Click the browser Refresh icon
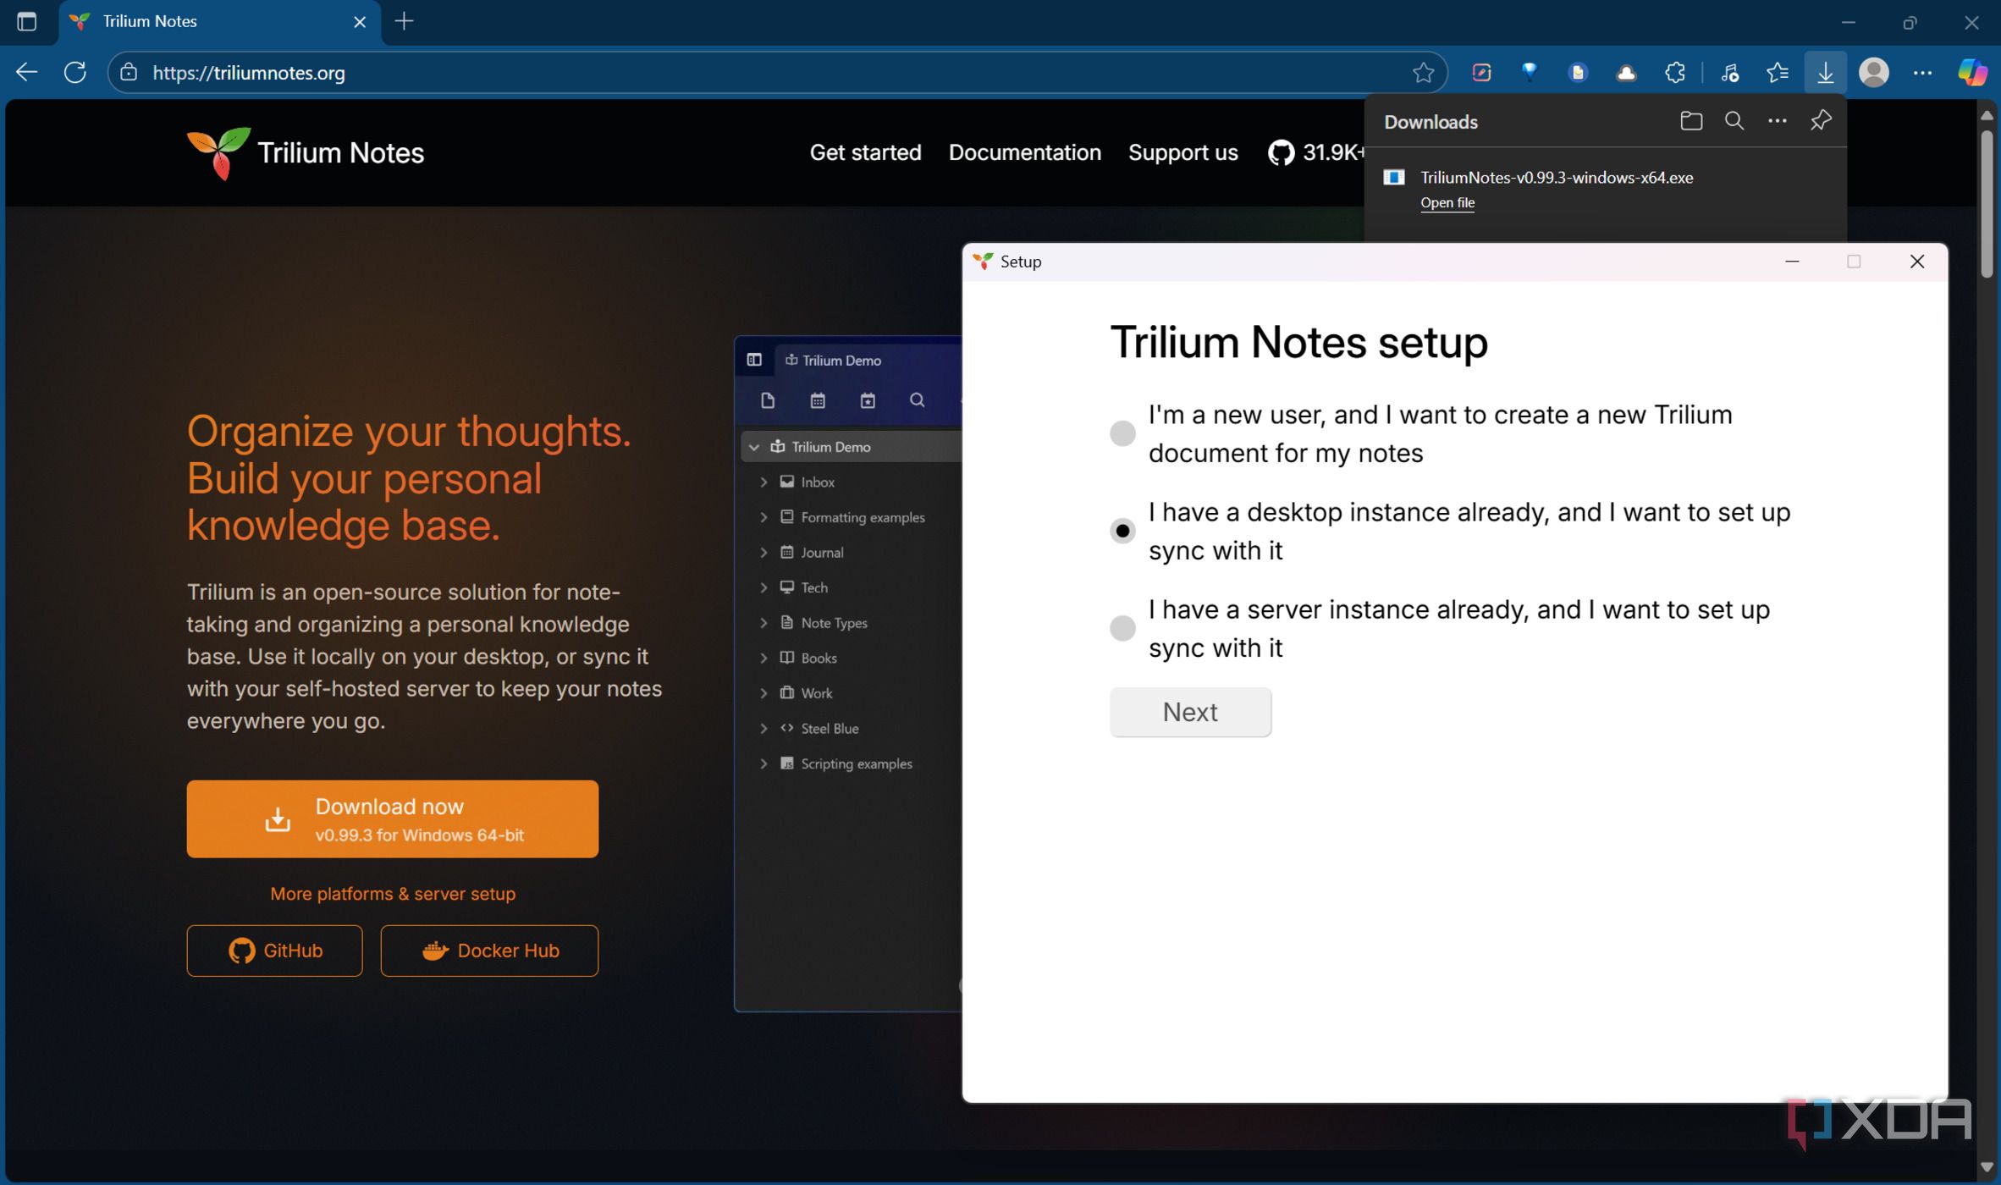This screenshot has height=1185, width=2001. (x=75, y=73)
